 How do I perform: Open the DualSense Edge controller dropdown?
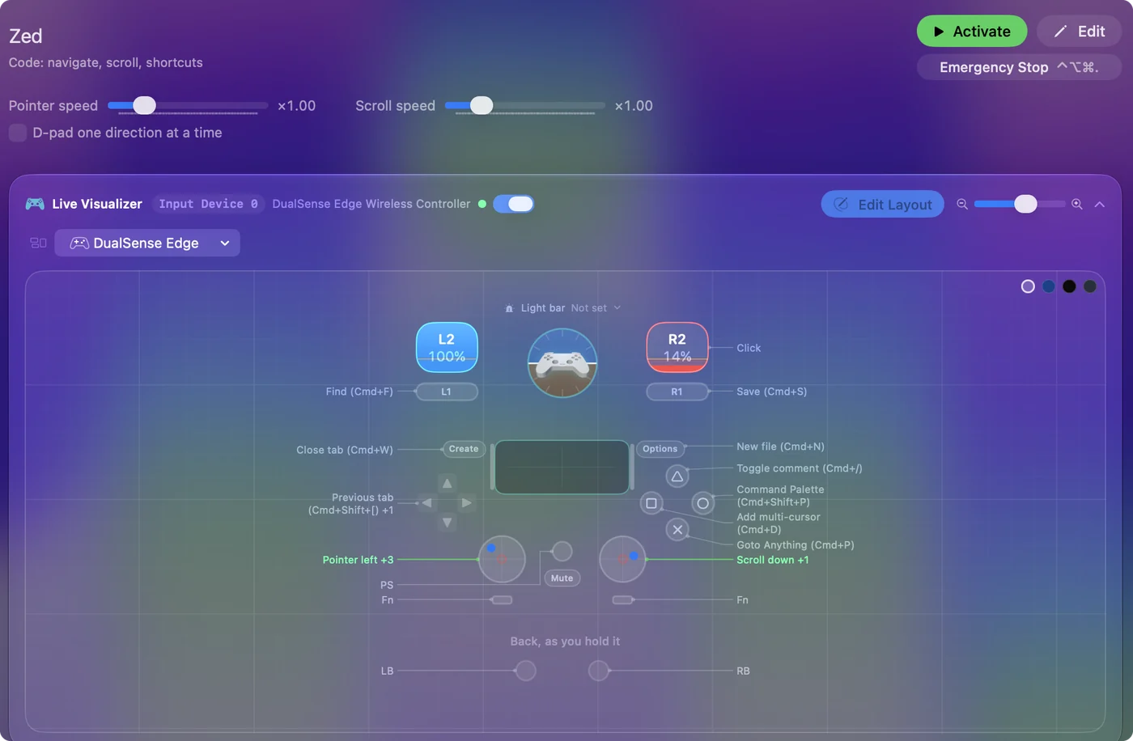point(147,243)
